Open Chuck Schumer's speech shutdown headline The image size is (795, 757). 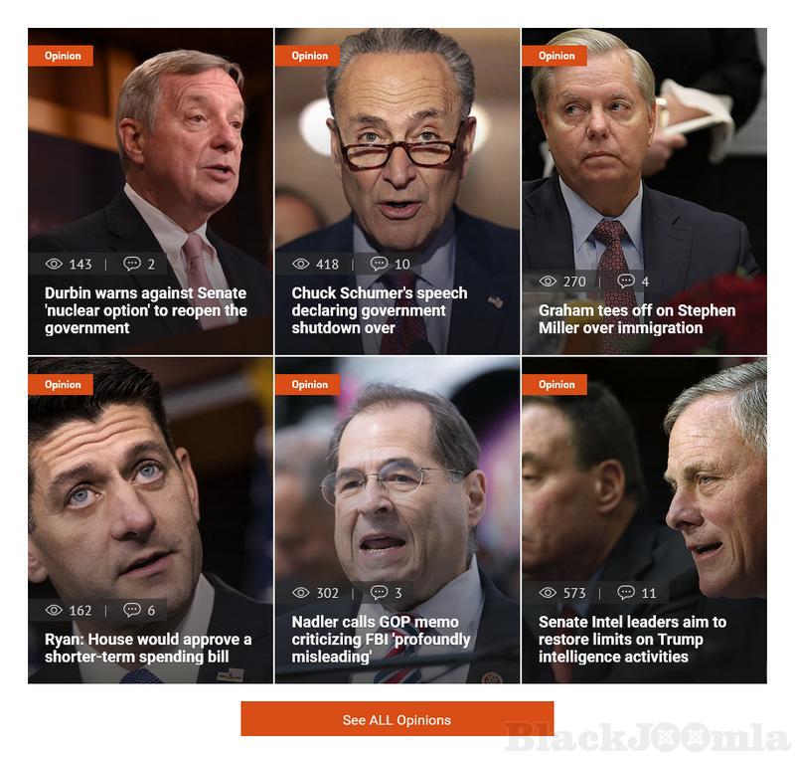pyautogui.click(x=380, y=310)
